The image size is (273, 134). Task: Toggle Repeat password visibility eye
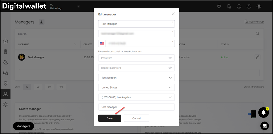point(170,68)
